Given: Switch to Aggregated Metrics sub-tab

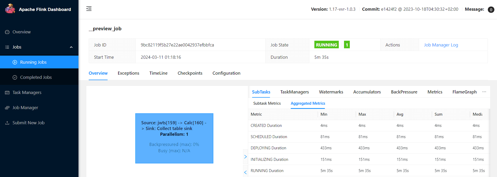Looking at the screenshot, I should point(308,103).
